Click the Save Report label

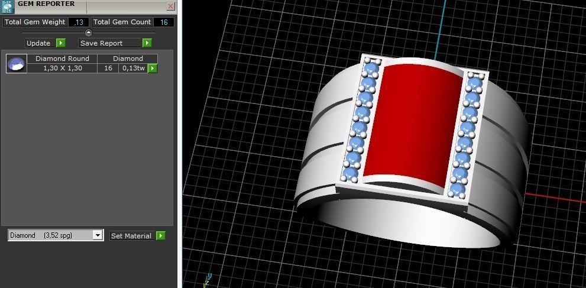pyautogui.click(x=111, y=43)
